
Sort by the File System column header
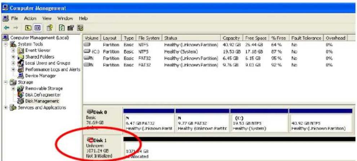149,38
